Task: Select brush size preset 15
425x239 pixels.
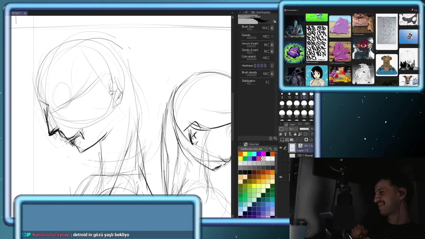Action: coord(304,96)
